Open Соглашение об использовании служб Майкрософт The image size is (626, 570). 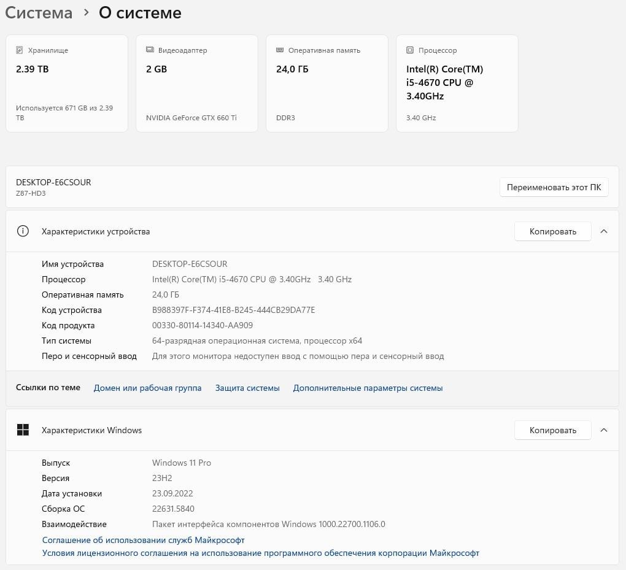click(x=144, y=540)
